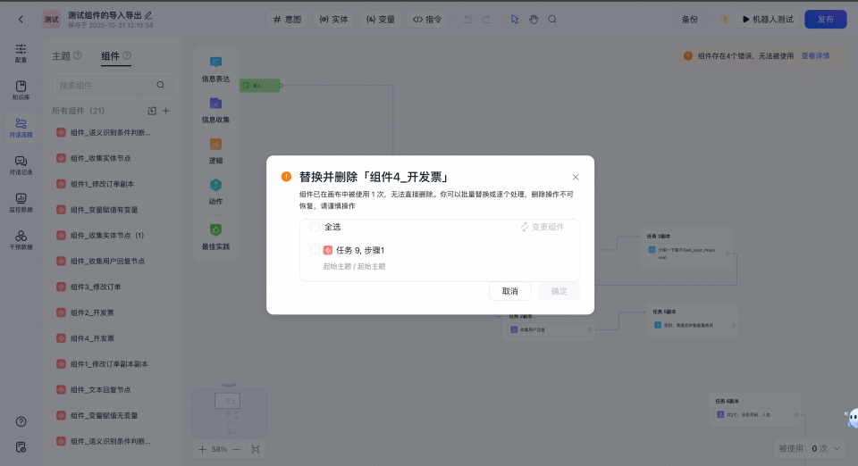Click 变更组件 in the dialog
The width and height of the screenshot is (858, 466).
pos(543,227)
